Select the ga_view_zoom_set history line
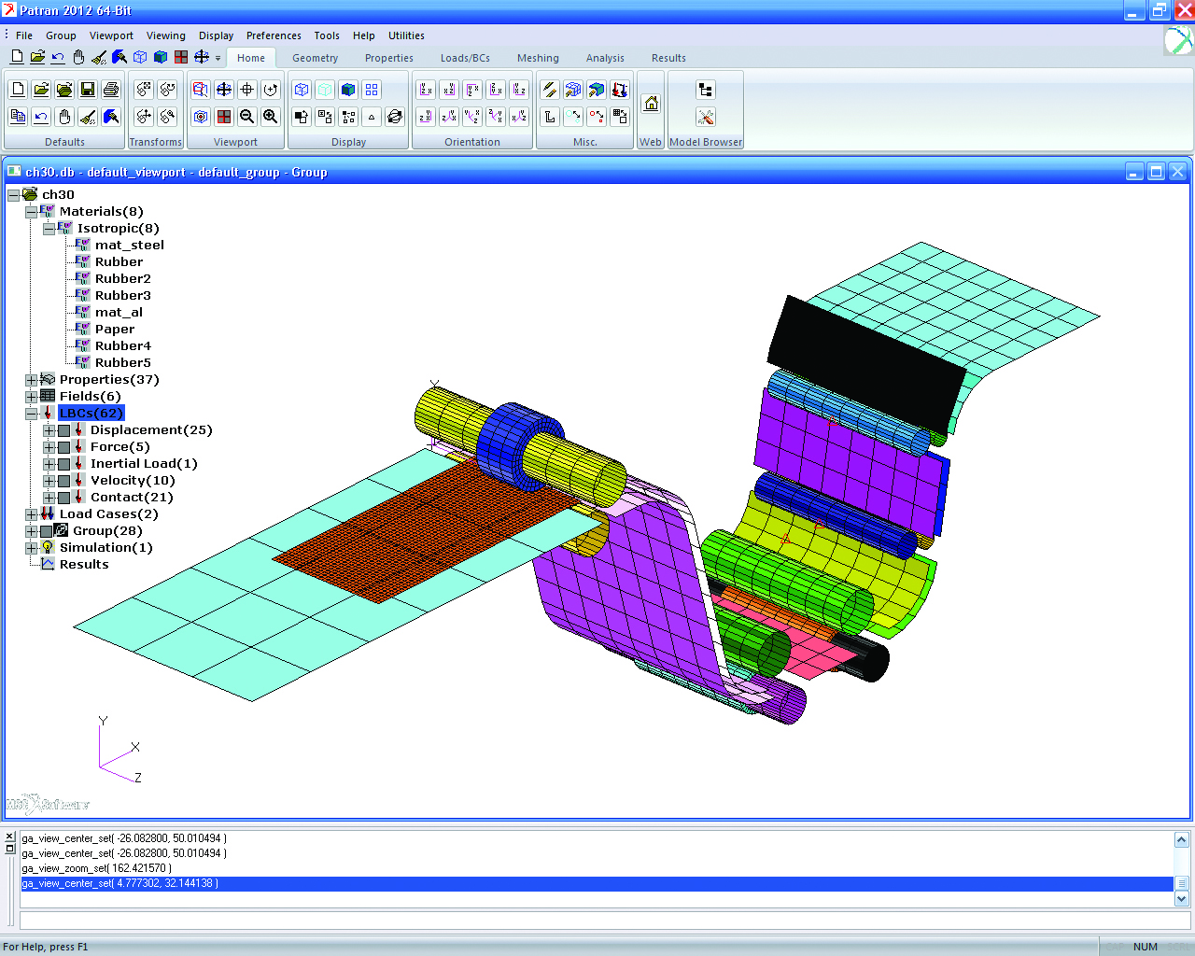The image size is (1195, 956). click(97, 868)
